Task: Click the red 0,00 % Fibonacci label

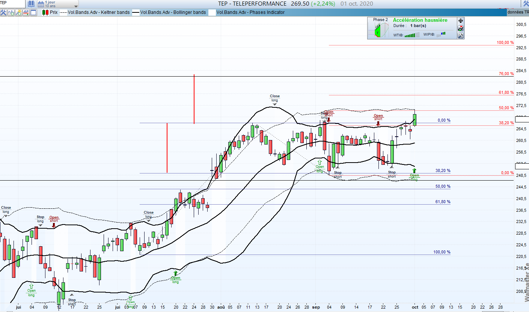Action: tap(507, 173)
